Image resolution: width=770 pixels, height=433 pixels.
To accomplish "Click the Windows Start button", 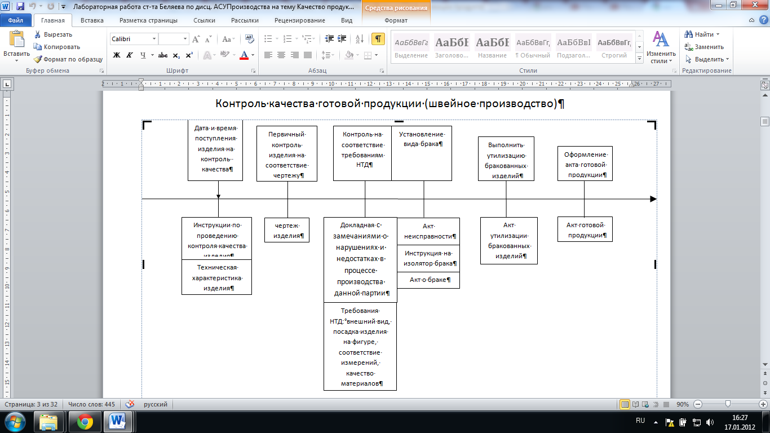I will click(x=15, y=422).
